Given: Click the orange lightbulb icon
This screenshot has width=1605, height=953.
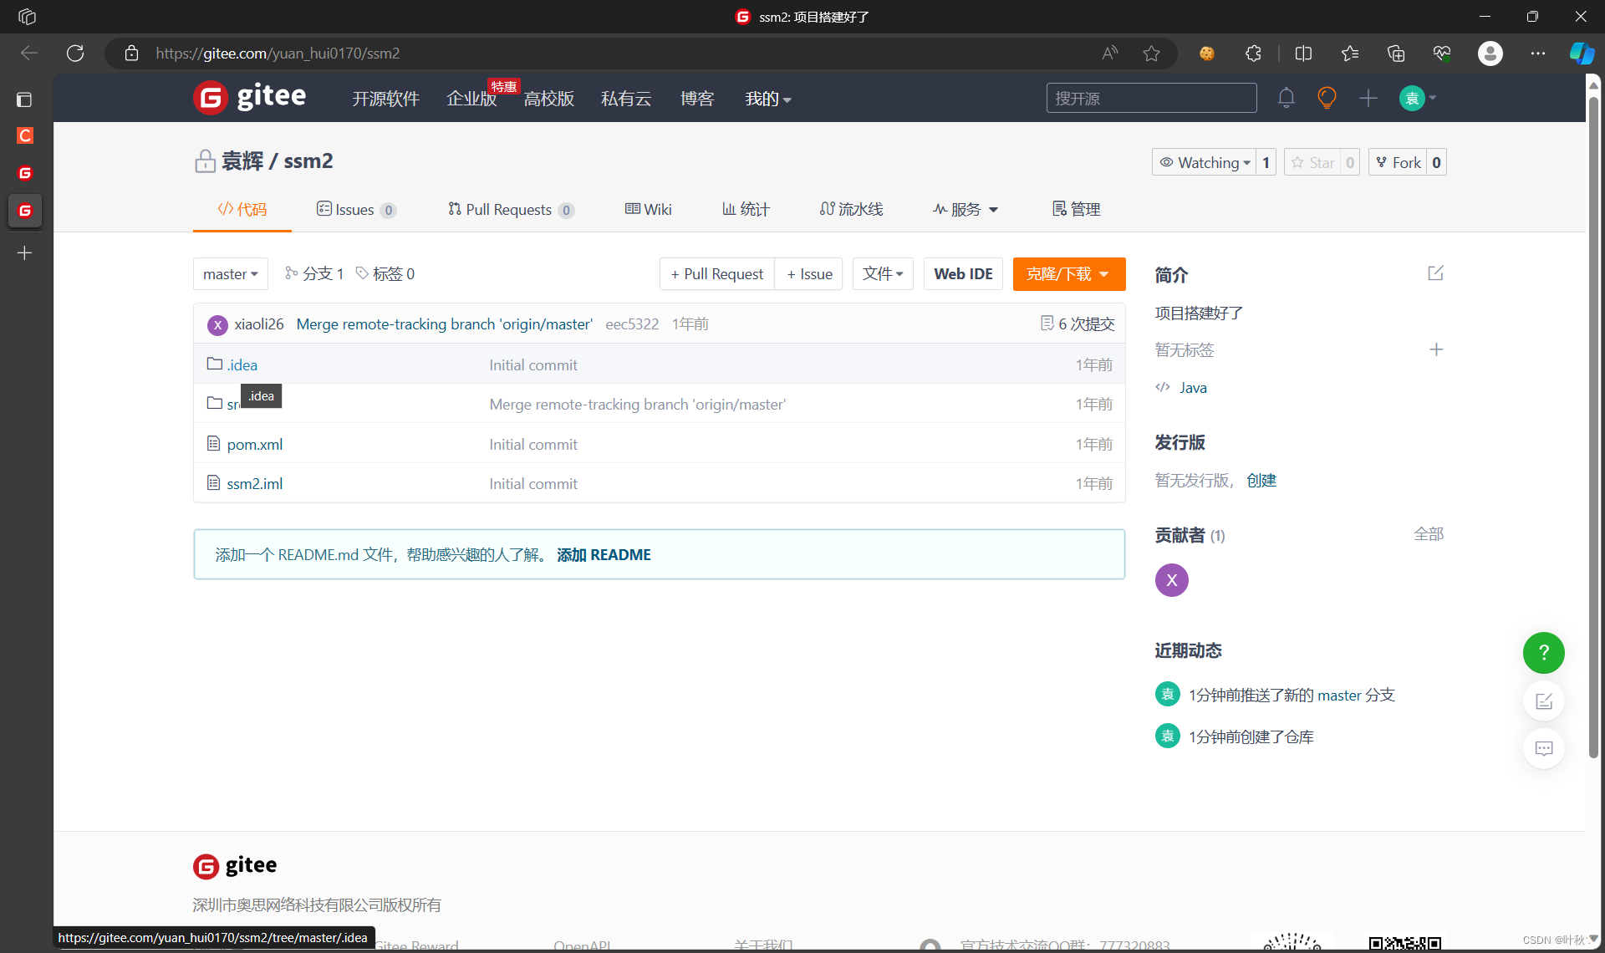Looking at the screenshot, I should [x=1327, y=98].
